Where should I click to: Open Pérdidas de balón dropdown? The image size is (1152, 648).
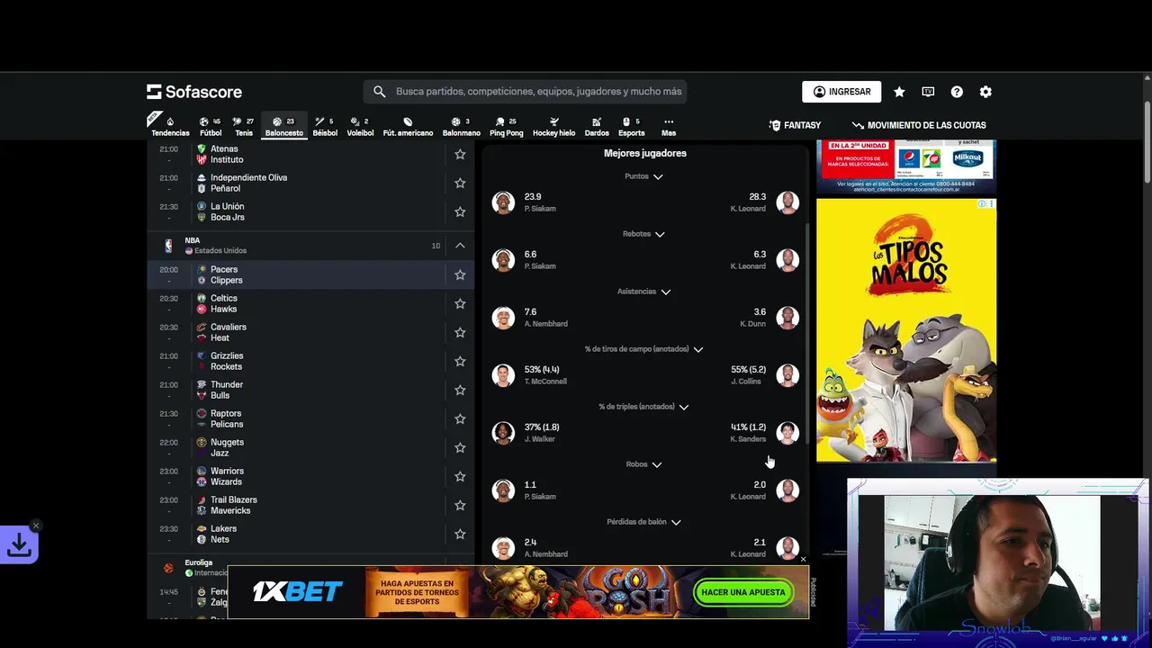pyautogui.click(x=644, y=522)
